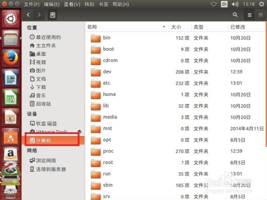This screenshot has width=267, height=200.
Task: Go forward using the forward arrow
Action: click(39, 15)
